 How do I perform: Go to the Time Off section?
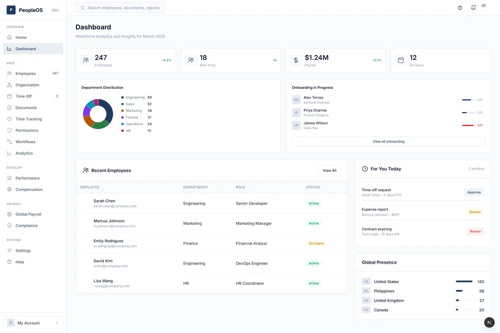[x=33, y=96]
